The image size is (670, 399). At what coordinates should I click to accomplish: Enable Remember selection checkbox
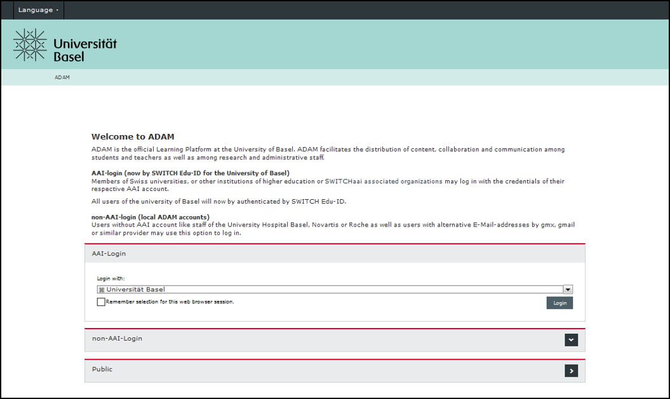click(101, 302)
